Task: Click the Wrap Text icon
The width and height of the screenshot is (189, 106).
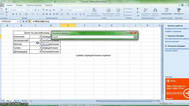Action: pos(62,10)
